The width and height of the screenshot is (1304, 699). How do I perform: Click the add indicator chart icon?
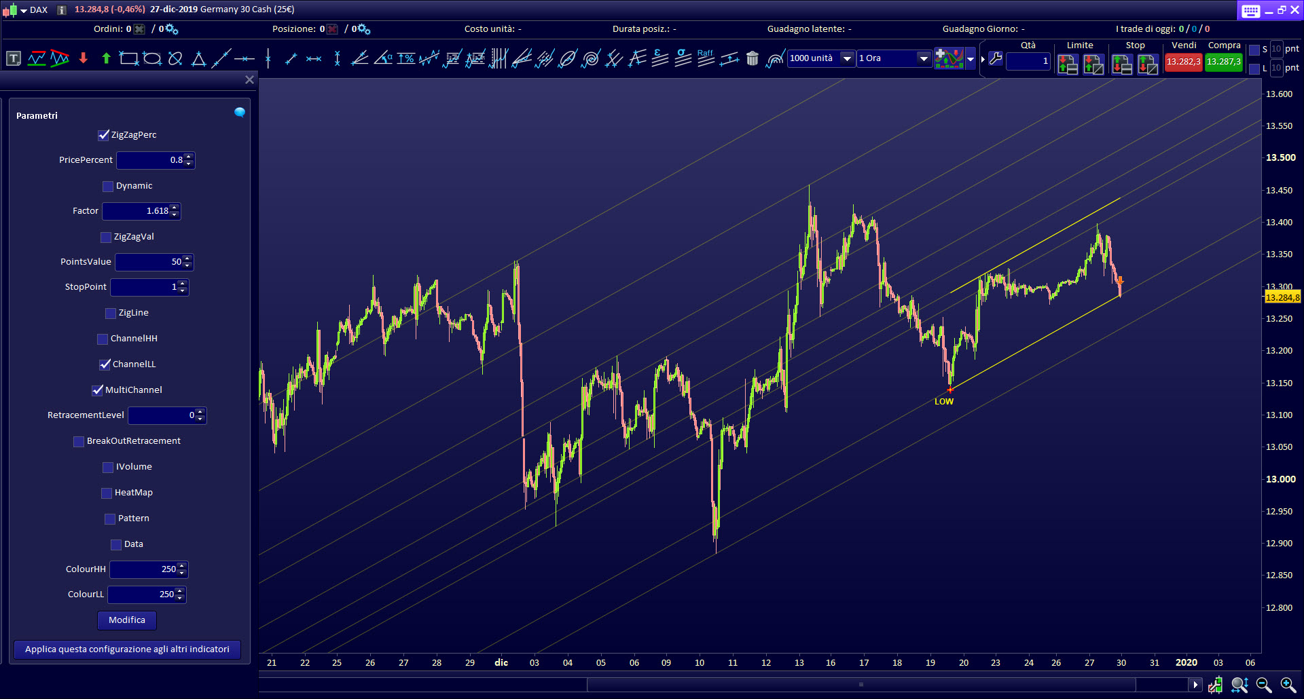coord(949,58)
